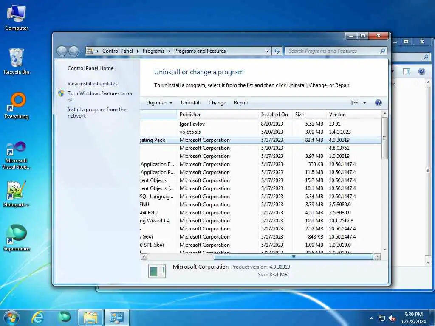
Task: Expand the arrow after Programs breadcrumb
Action: 169,51
